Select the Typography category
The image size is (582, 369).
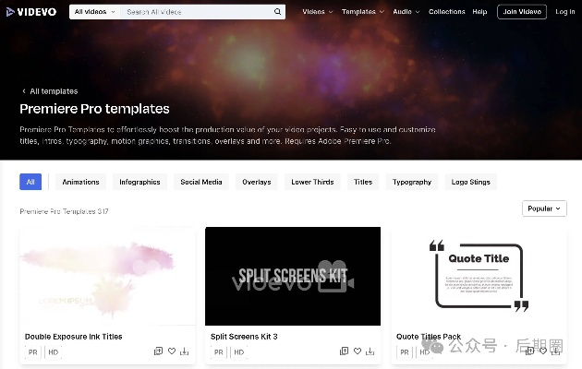click(x=412, y=182)
